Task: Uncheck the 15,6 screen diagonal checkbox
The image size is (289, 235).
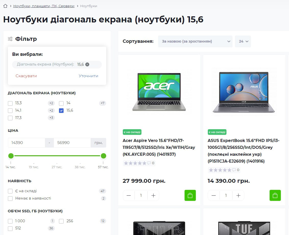Action: [61, 111]
